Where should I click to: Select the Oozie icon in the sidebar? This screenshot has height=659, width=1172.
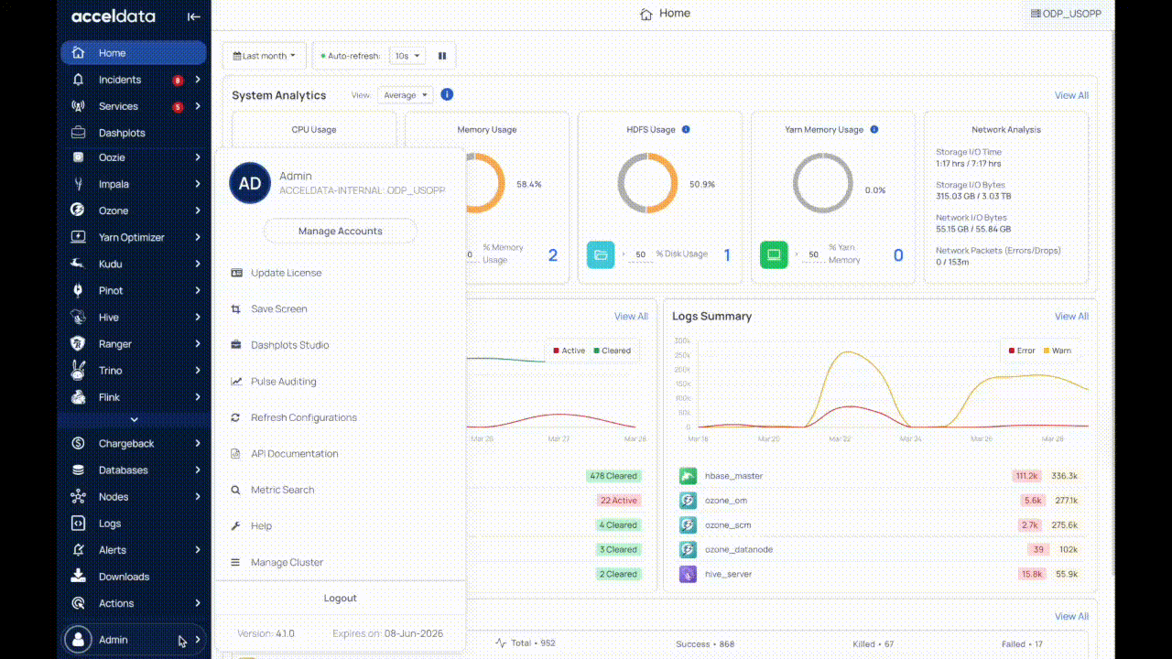click(x=79, y=157)
